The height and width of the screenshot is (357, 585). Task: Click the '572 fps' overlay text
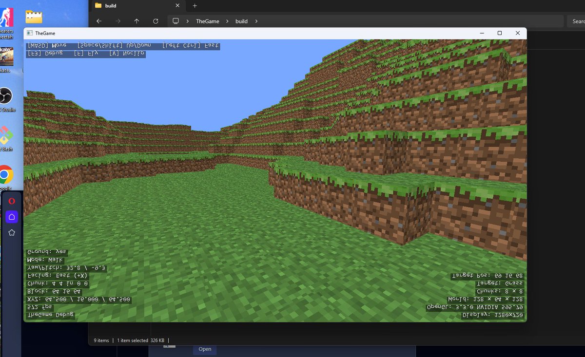point(39,307)
